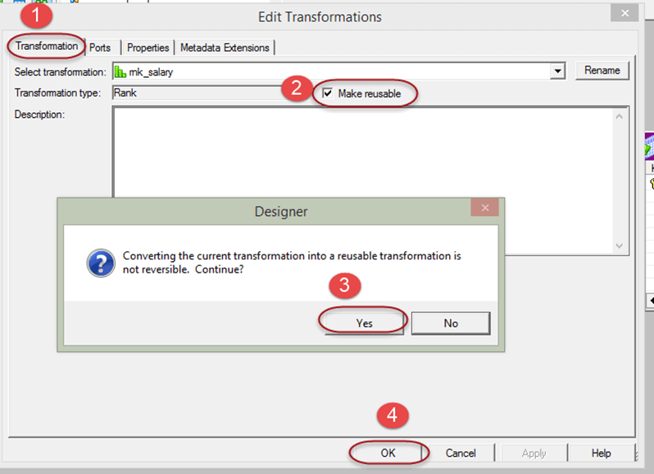The height and width of the screenshot is (474, 654).
Task: Open Help from the bottom button row
Action: coord(601,453)
